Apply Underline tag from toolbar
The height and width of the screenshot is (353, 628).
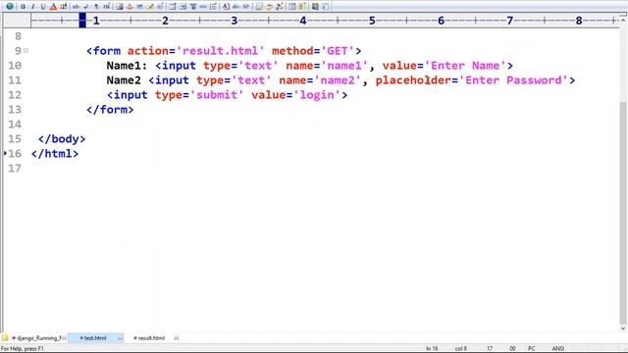(43, 7)
